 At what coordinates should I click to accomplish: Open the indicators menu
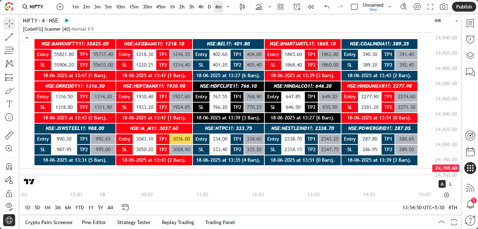[259, 7]
